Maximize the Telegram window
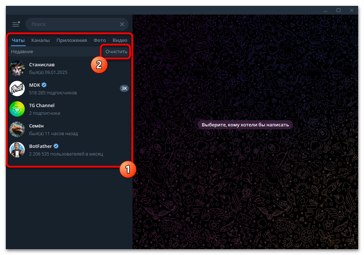364x255 pixels. click(339, 10)
